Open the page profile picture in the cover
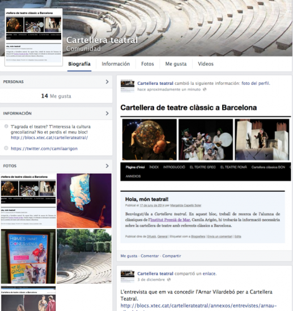 [x=33, y=37]
